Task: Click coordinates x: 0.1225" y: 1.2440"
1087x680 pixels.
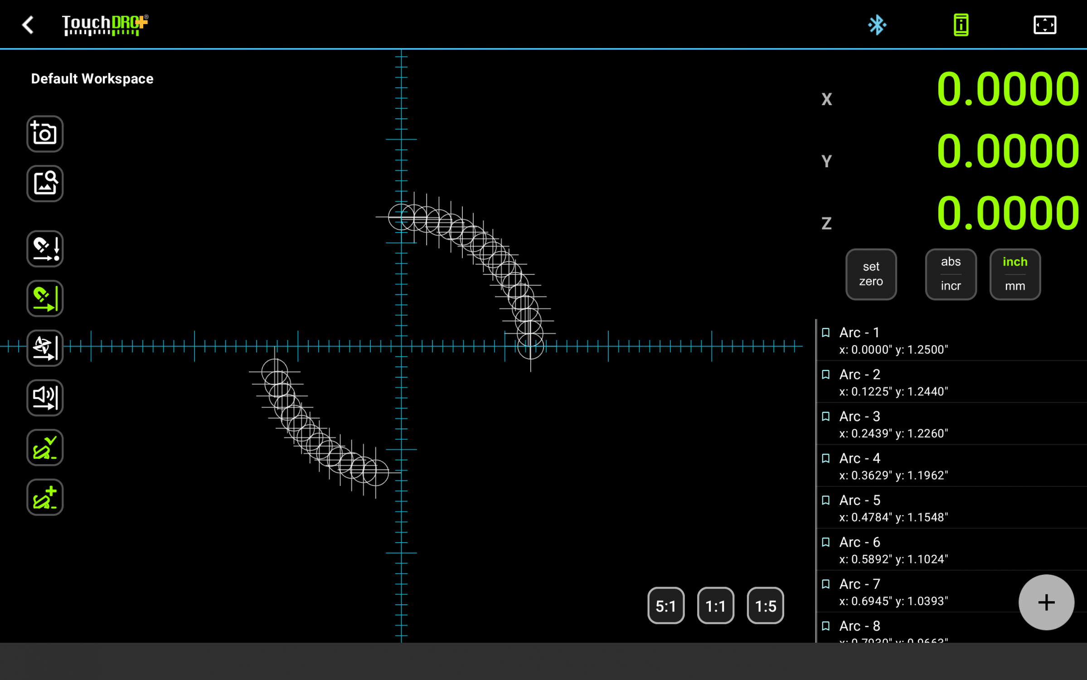Action: pos(893,392)
